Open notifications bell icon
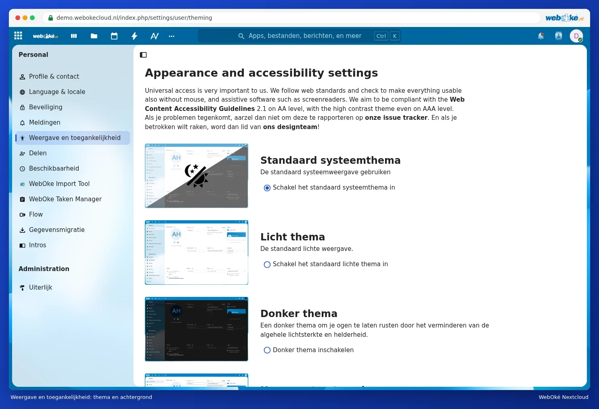This screenshot has height=409, width=599. 541,36
